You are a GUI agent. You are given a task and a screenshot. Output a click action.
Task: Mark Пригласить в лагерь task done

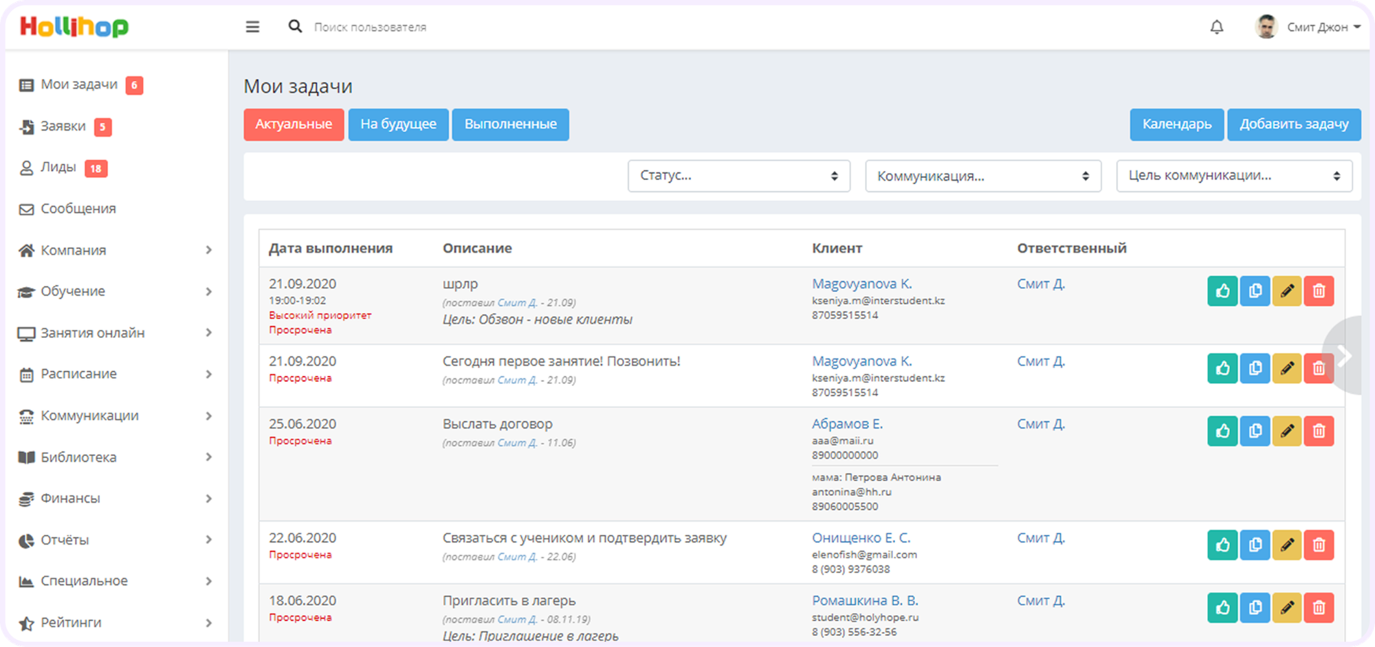click(1222, 608)
